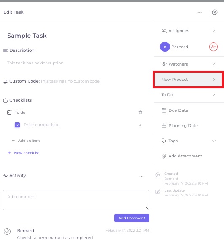Expand the Tags dropdown chevron
The width and height of the screenshot is (224, 251).
click(214, 141)
